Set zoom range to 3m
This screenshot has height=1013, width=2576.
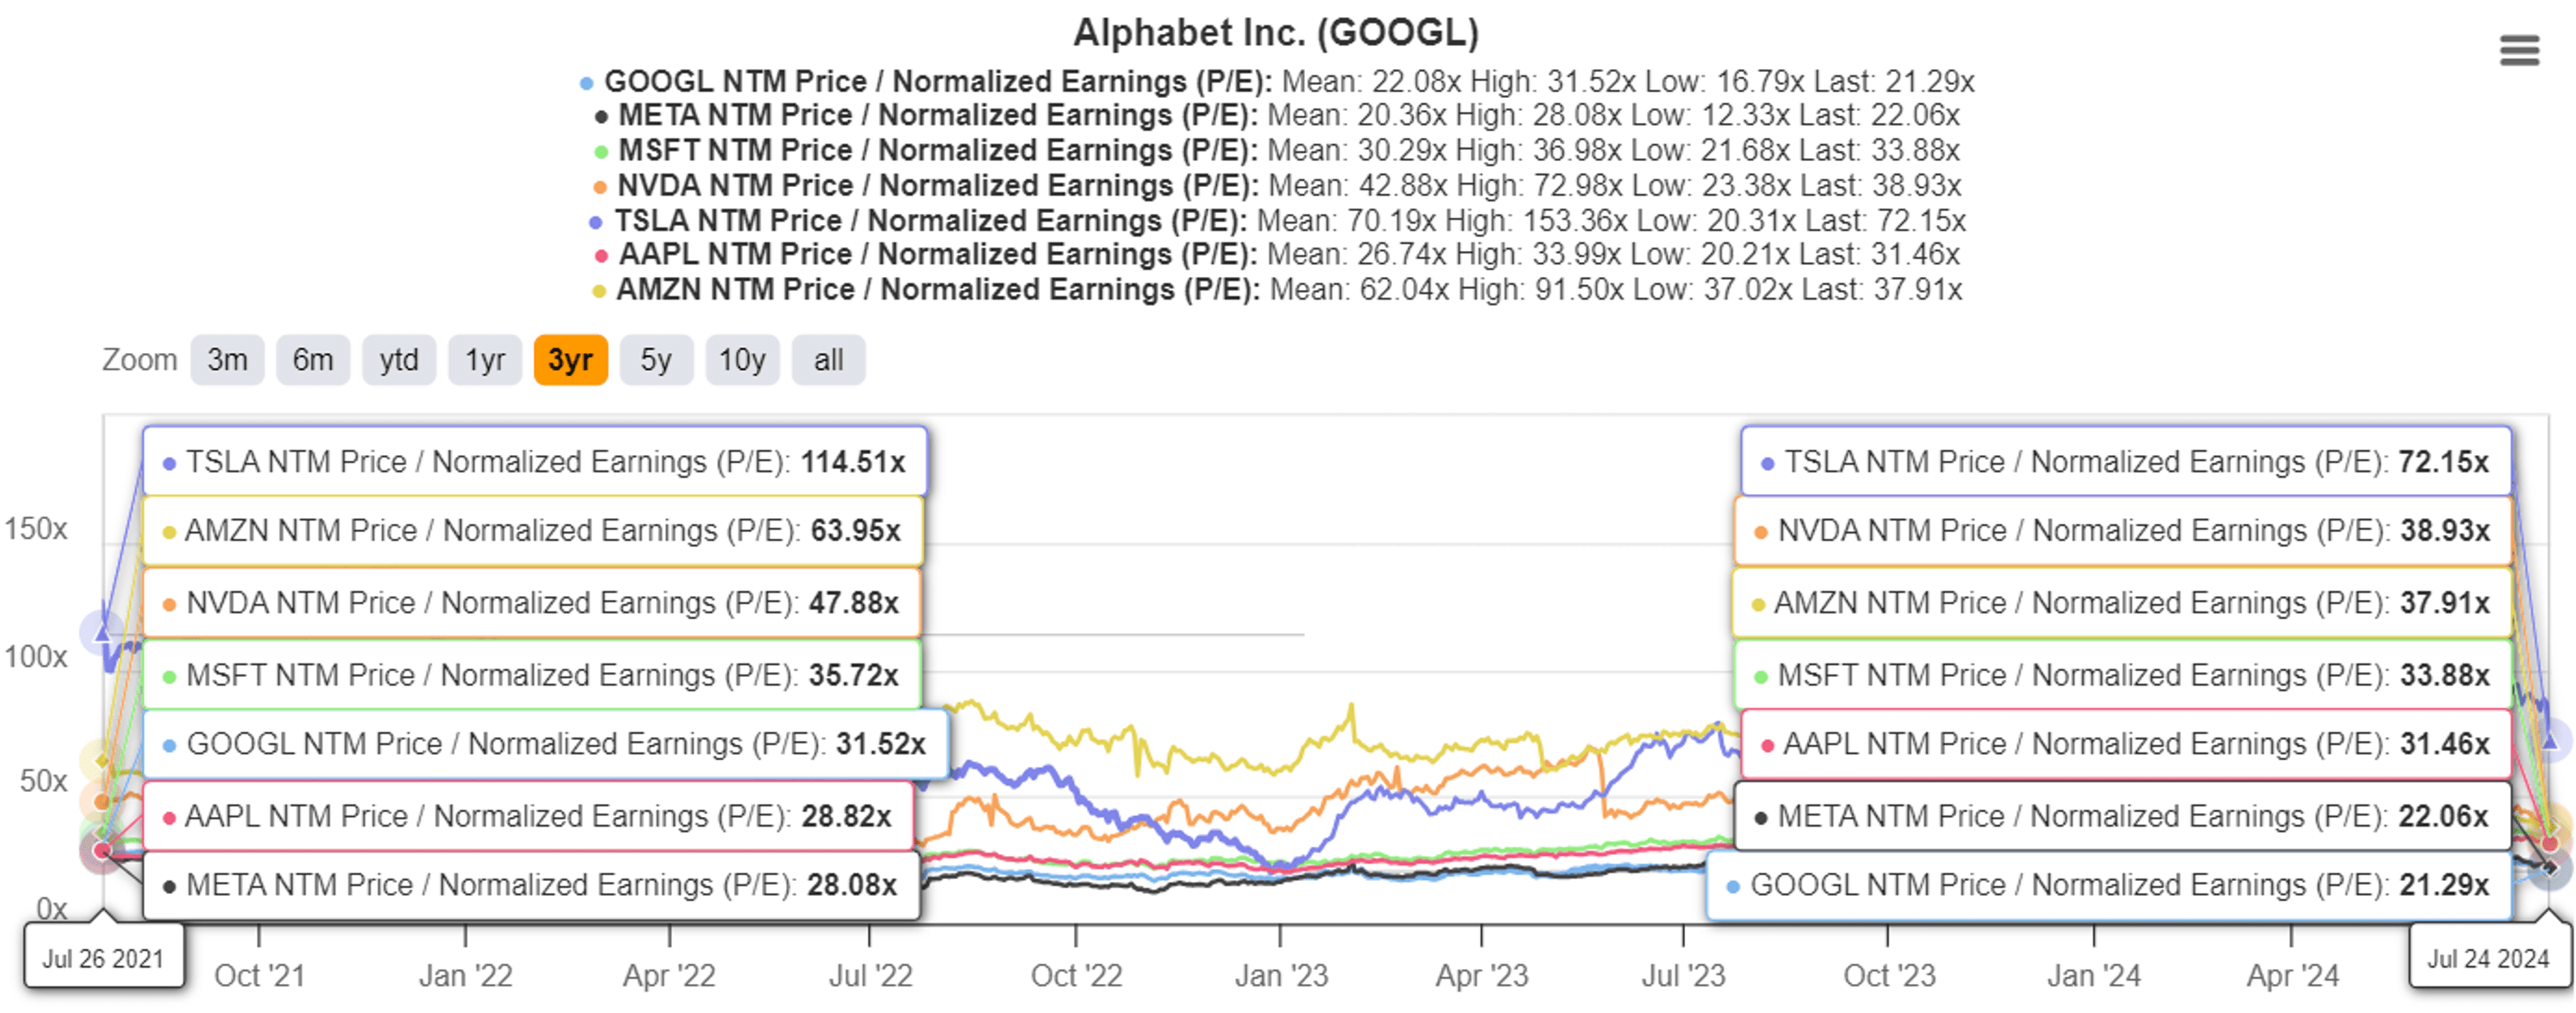[x=227, y=360]
